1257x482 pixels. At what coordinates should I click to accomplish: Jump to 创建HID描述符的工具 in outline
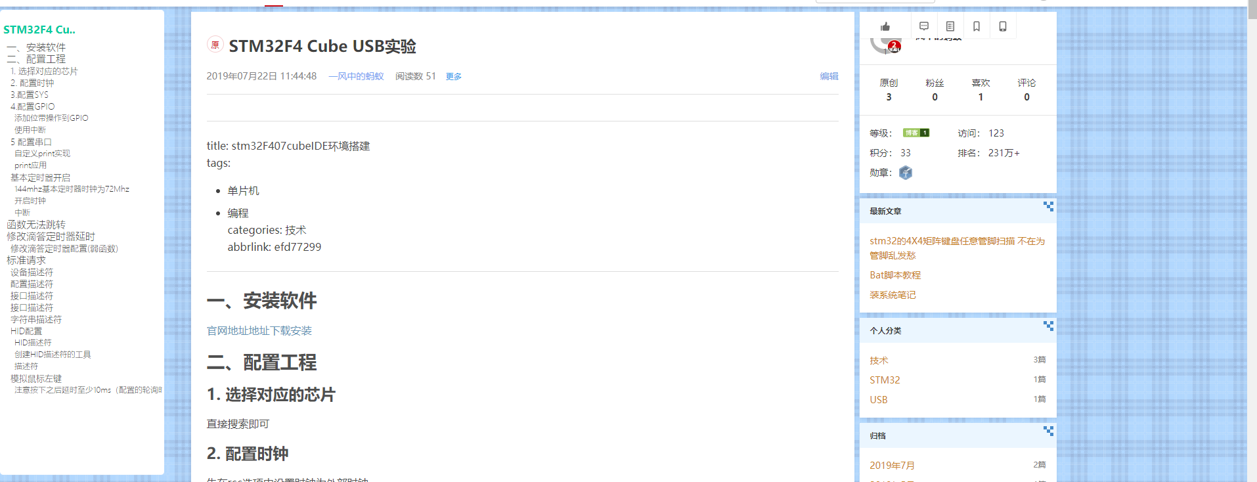coord(53,355)
